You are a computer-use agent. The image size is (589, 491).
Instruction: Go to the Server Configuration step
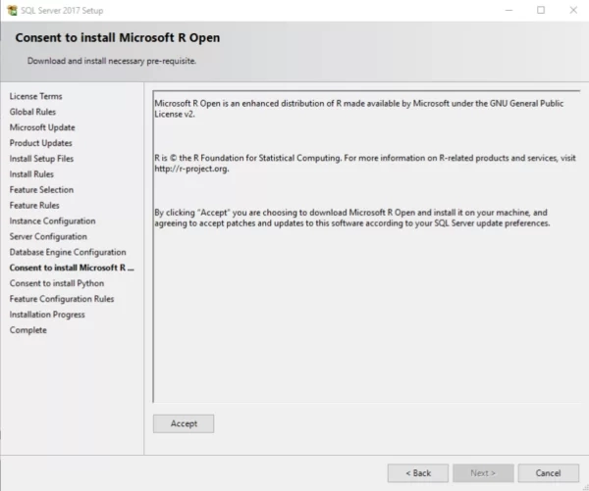pyautogui.click(x=48, y=236)
